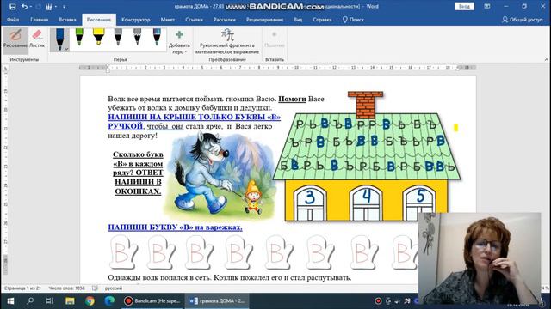Image resolution: width=551 pixels, height=309 pixels.
Task: Select the Ластик eraser tool
Action: click(x=37, y=39)
